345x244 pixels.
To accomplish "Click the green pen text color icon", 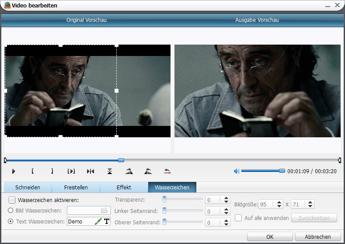I will [98, 222].
